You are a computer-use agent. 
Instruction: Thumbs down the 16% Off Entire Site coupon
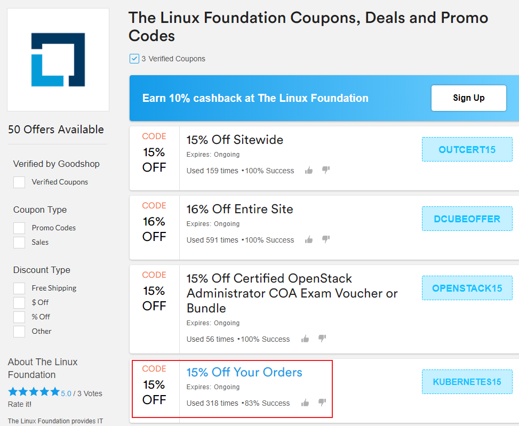[325, 240]
